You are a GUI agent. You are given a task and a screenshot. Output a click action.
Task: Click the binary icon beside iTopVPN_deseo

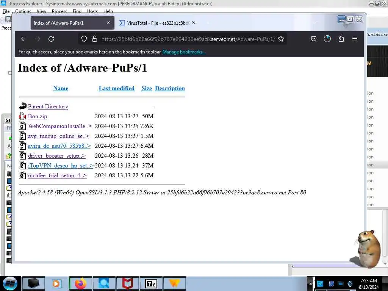(22, 165)
